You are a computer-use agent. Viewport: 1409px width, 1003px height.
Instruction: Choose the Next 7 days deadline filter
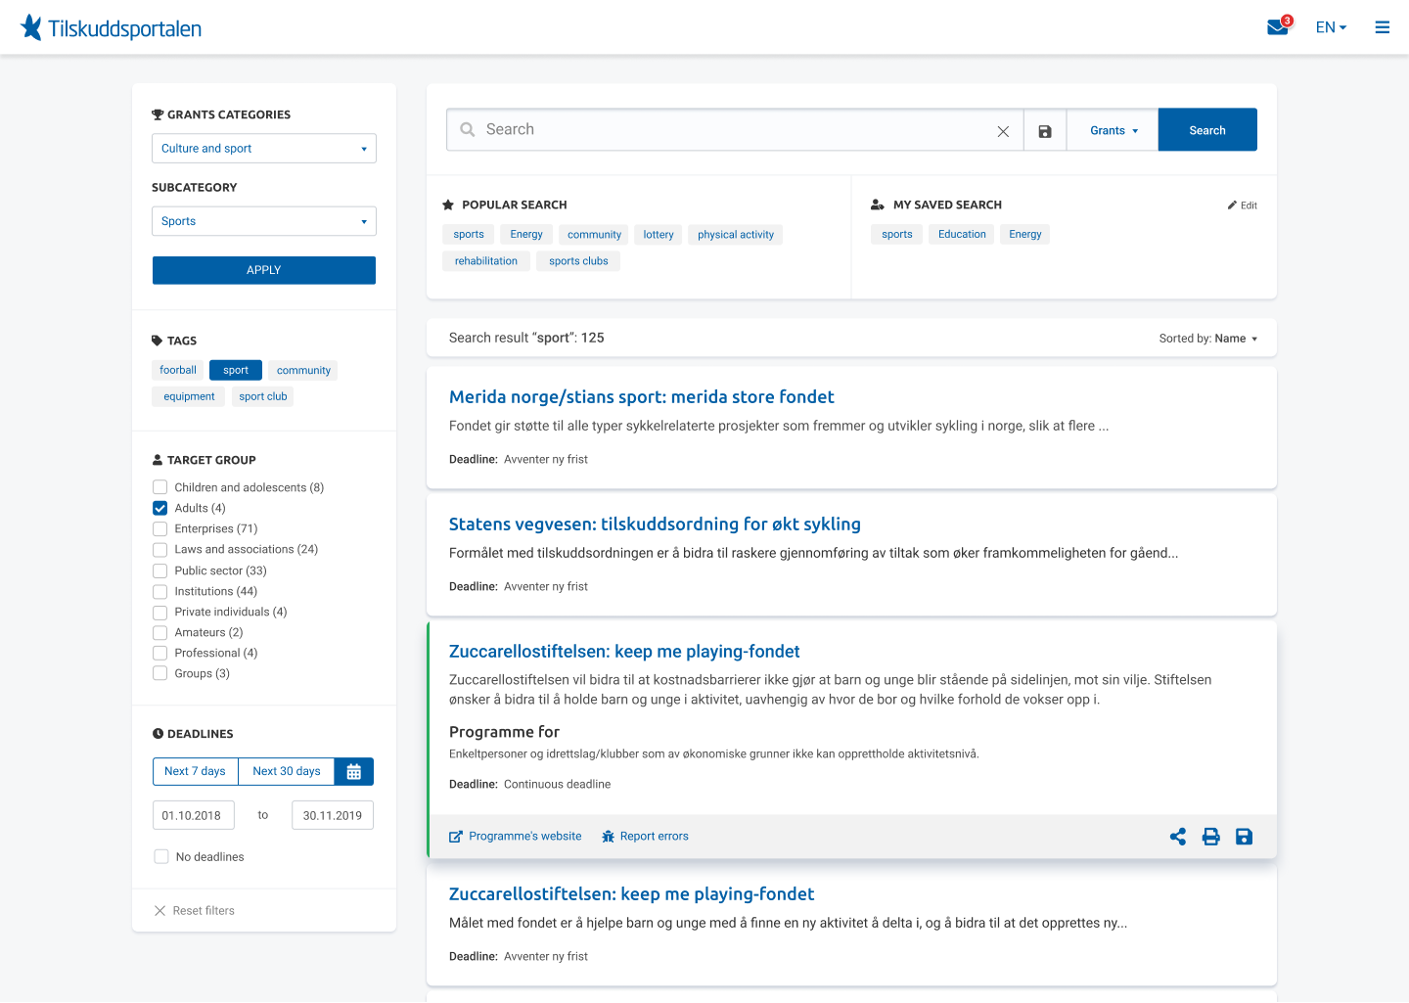(x=196, y=771)
